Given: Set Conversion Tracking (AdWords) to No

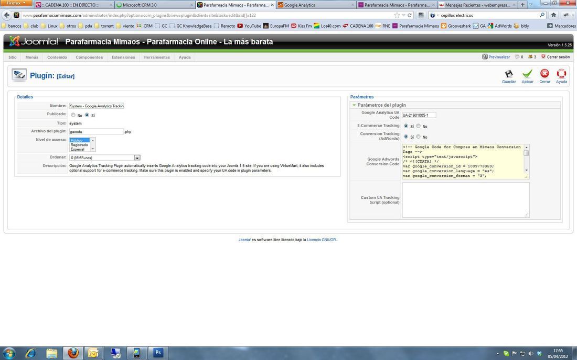Looking at the screenshot, I should 419,137.
